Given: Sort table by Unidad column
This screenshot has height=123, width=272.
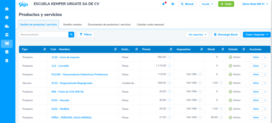Looking at the screenshot, I should pyautogui.click(x=137, y=49).
